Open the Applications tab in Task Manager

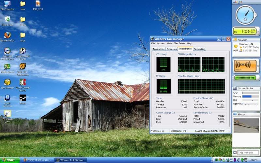[x=159, y=49]
